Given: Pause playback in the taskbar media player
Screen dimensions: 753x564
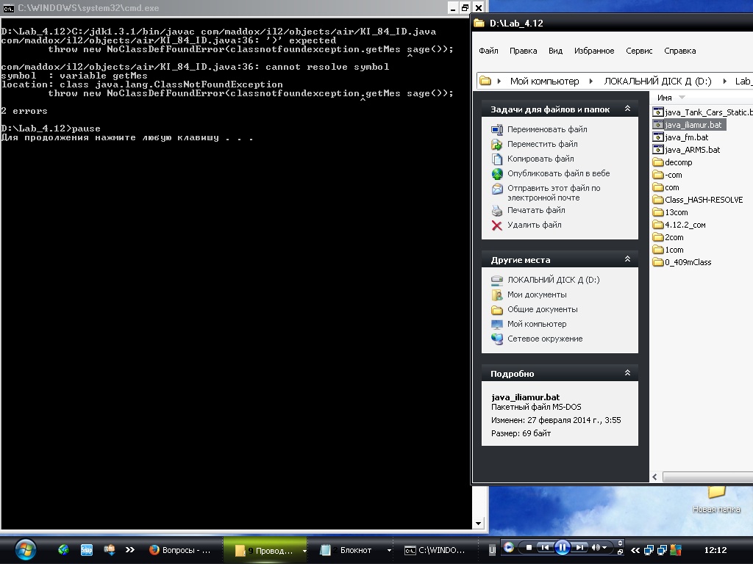Looking at the screenshot, I should click(562, 547).
